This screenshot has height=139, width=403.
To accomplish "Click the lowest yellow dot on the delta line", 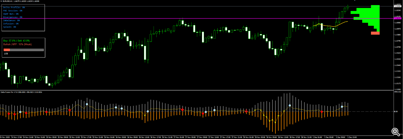I will [x=275, y=123].
